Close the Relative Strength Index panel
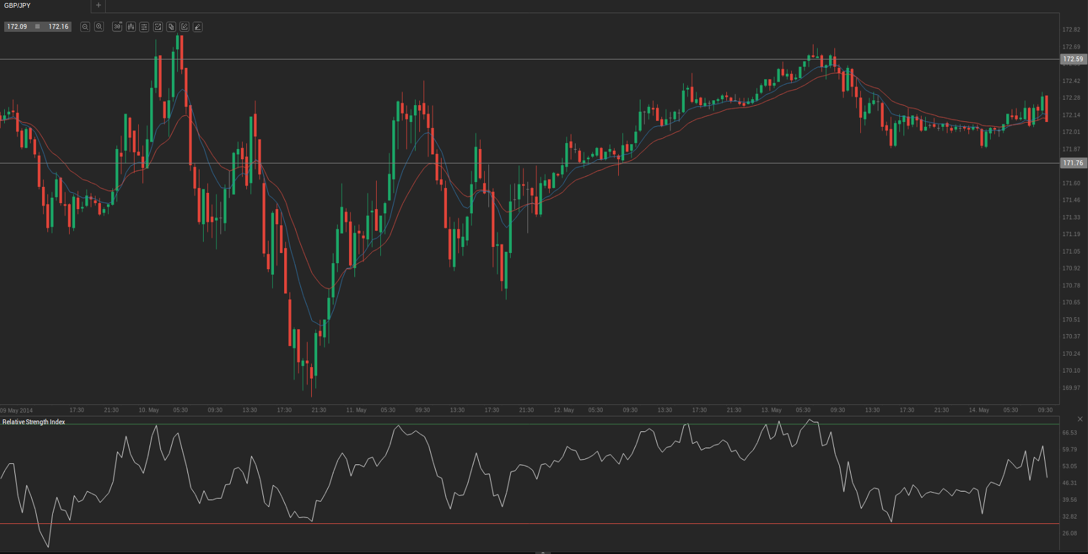The width and height of the screenshot is (1088, 554). click(1080, 419)
